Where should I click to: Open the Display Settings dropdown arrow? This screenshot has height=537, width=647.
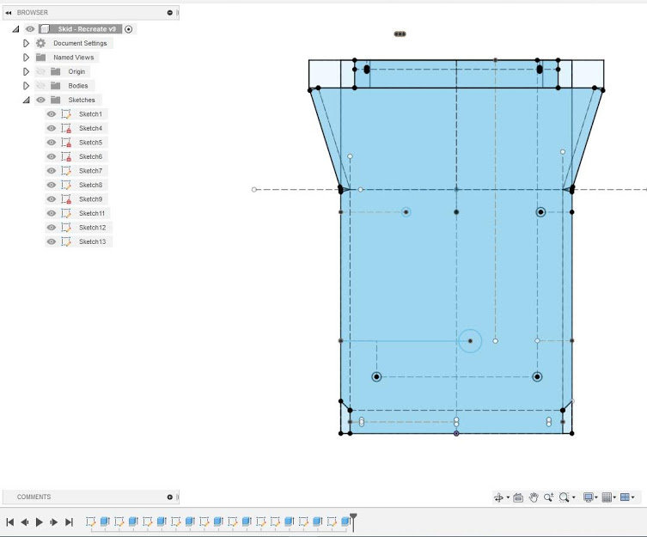pos(596,497)
